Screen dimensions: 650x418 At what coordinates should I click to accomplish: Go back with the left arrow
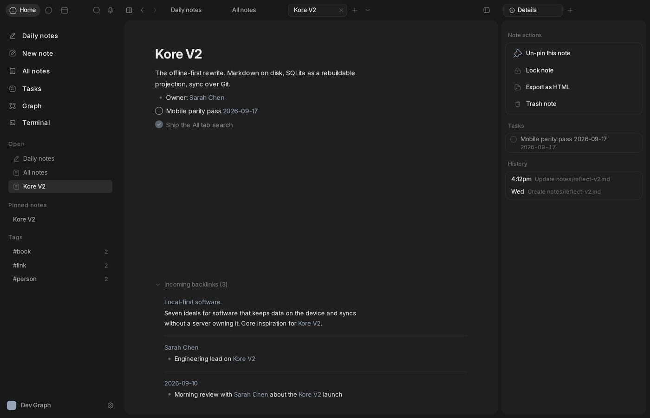(143, 10)
